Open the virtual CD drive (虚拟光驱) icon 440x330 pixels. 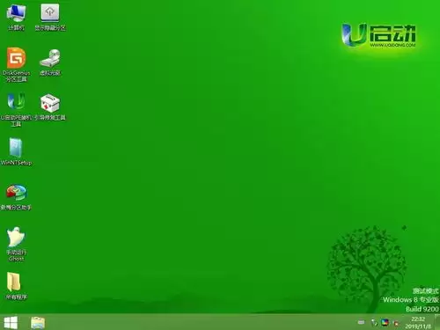click(50, 62)
